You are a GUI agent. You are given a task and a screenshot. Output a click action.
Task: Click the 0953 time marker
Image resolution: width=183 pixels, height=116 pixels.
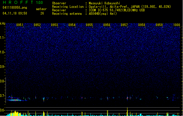(54, 25)
